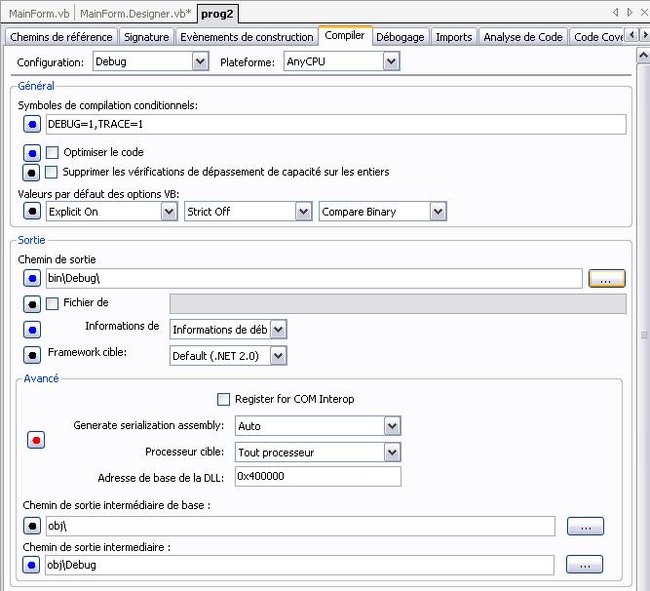The height and width of the screenshot is (591, 650).
Task: Enable the Optimiser le code checkbox
Action: coord(53,153)
